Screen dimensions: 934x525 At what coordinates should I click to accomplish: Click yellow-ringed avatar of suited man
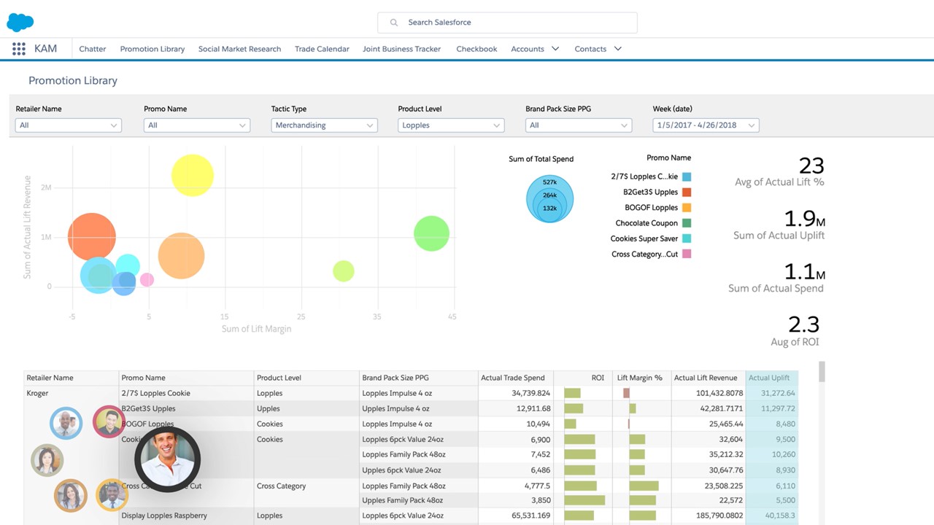[x=112, y=494]
